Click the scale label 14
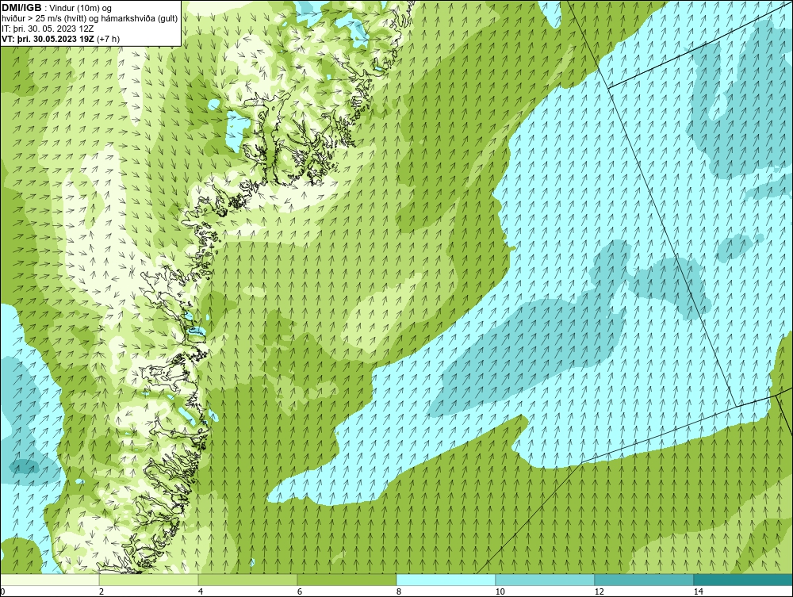 click(698, 591)
